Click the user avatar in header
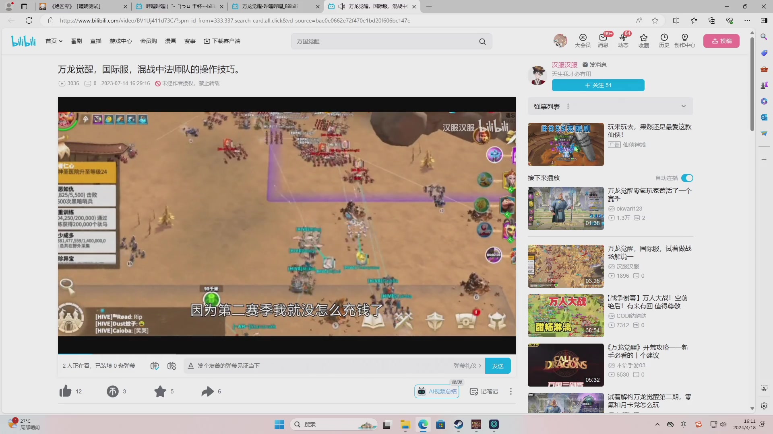 [x=560, y=41]
